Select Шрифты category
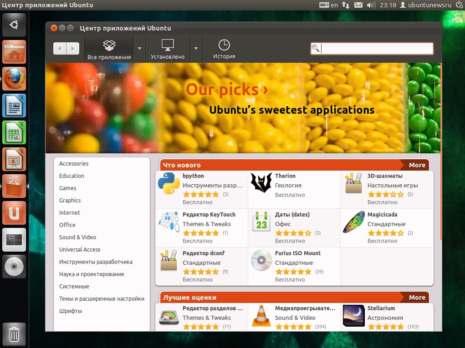This screenshot has height=348, width=465. coord(71,311)
